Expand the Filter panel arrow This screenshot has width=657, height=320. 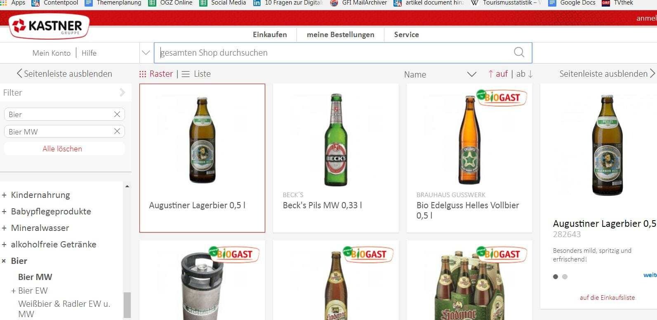[122, 92]
